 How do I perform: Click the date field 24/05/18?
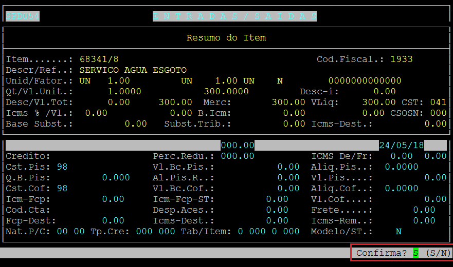401,145
